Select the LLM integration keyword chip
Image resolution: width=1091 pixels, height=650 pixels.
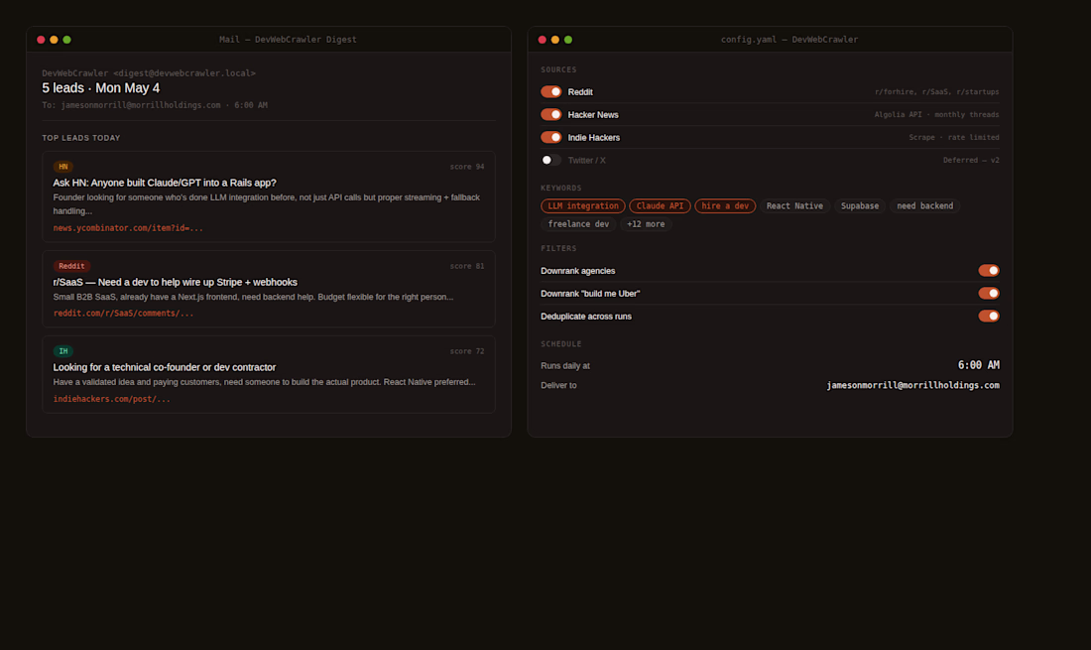tap(583, 206)
